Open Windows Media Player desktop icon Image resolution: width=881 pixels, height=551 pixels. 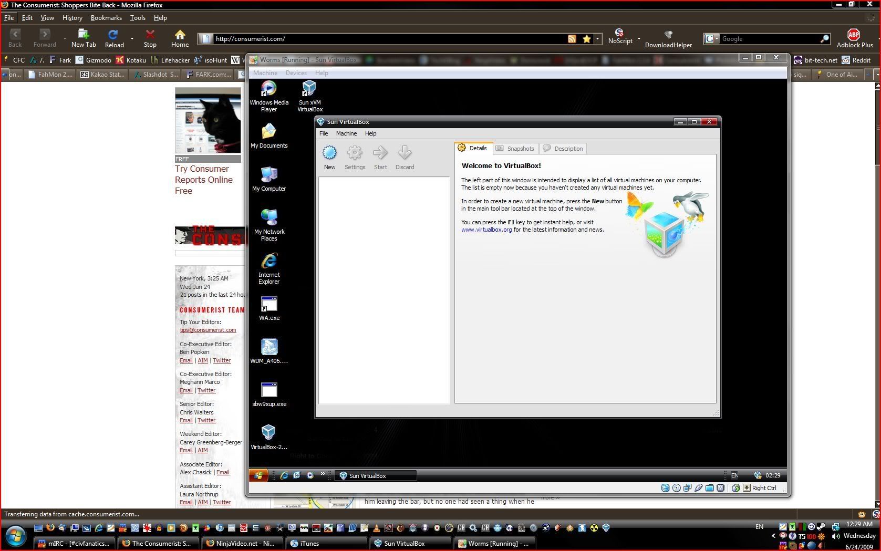268,96
